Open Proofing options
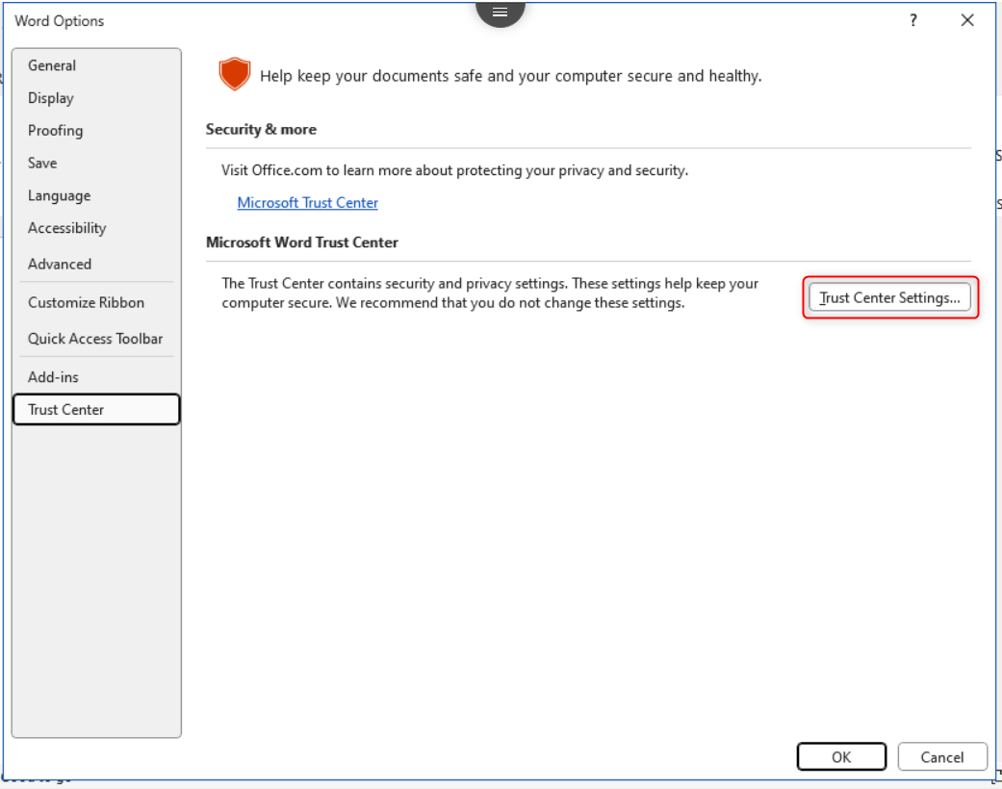This screenshot has width=1002, height=789. (x=54, y=130)
